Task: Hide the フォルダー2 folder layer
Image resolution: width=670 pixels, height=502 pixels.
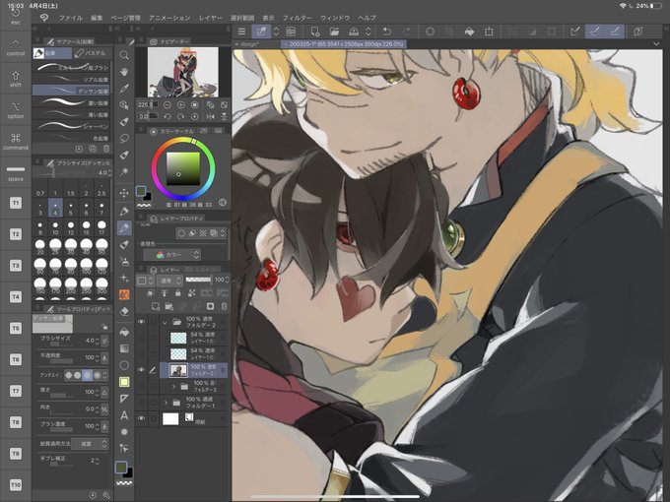Action: [142, 322]
